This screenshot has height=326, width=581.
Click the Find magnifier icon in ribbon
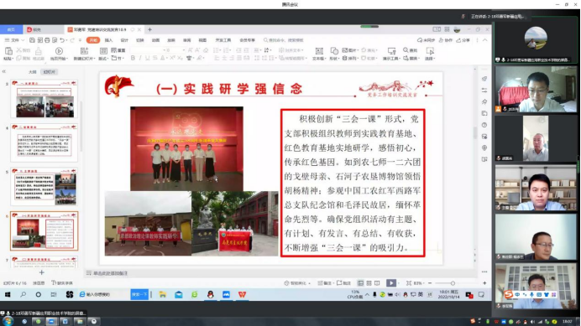pos(406,50)
